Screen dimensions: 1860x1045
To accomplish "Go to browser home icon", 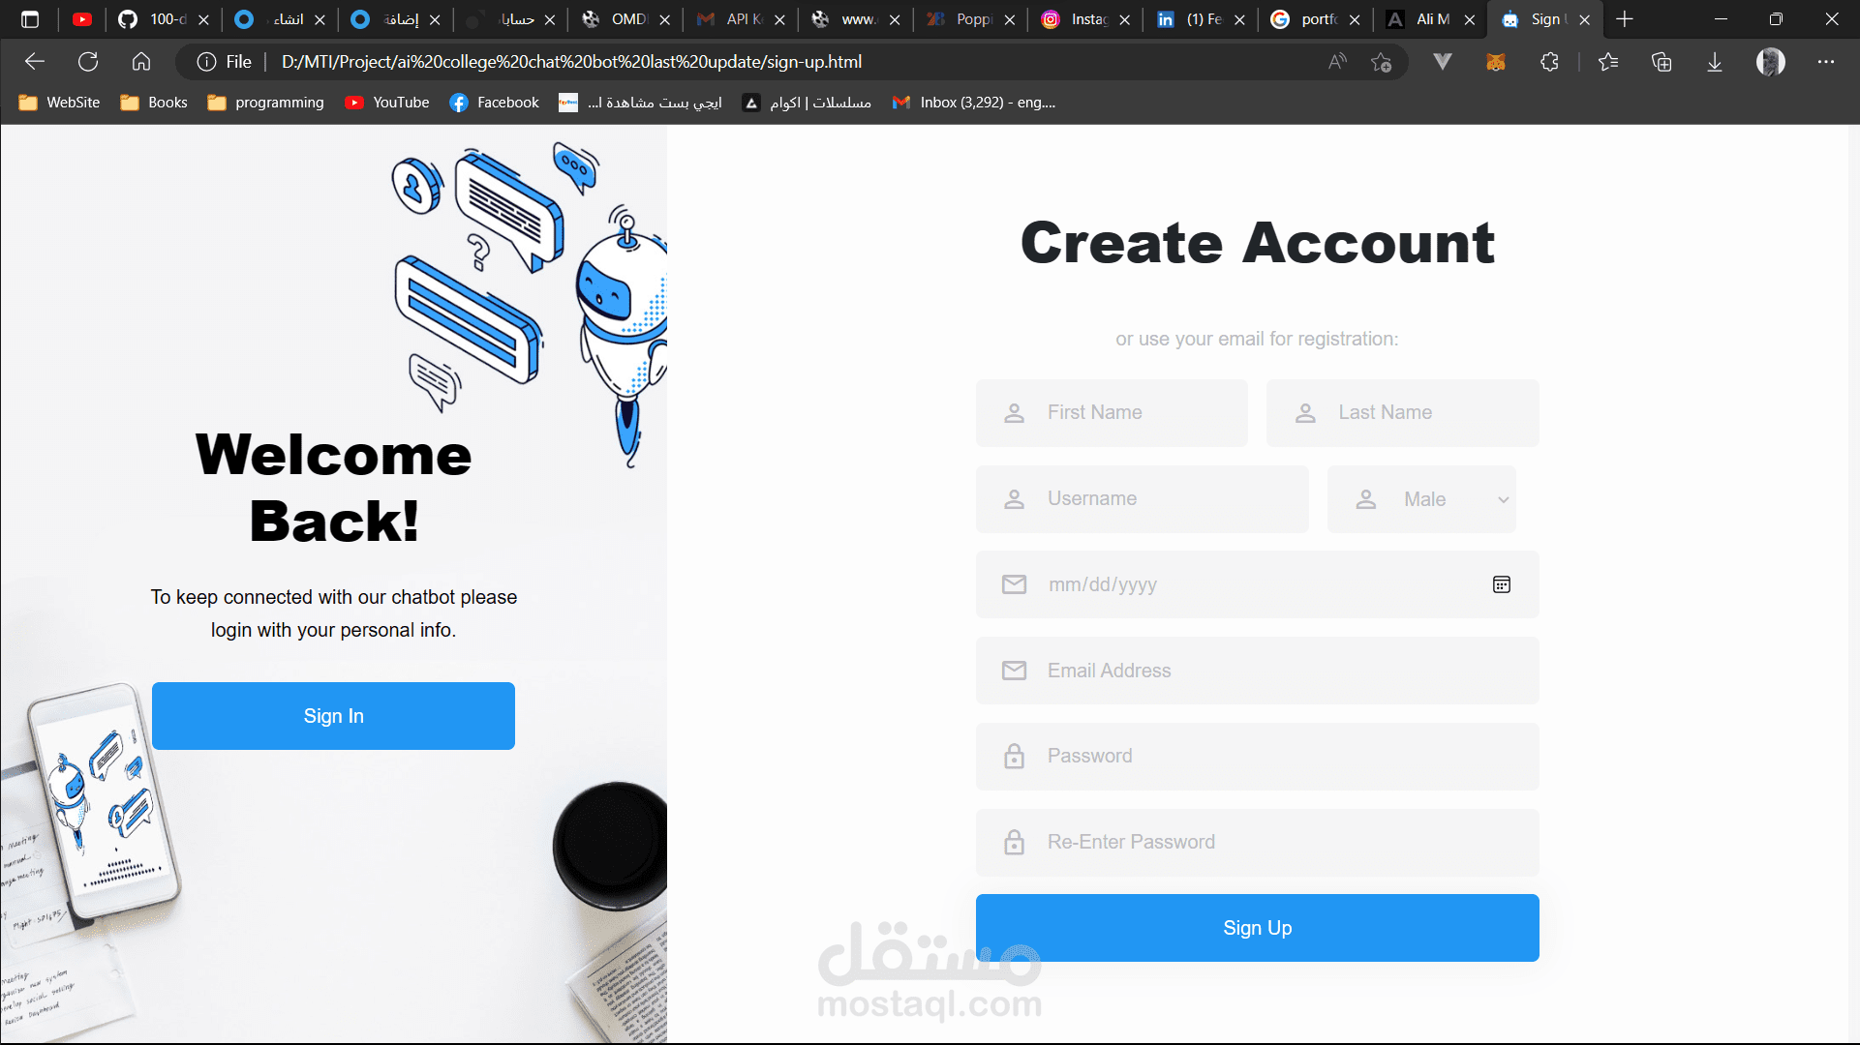I will tap(141, 62).
